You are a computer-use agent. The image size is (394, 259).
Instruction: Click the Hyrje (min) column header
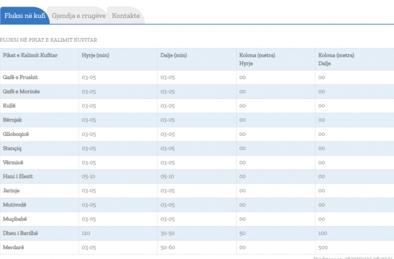(x=95, y=55)
